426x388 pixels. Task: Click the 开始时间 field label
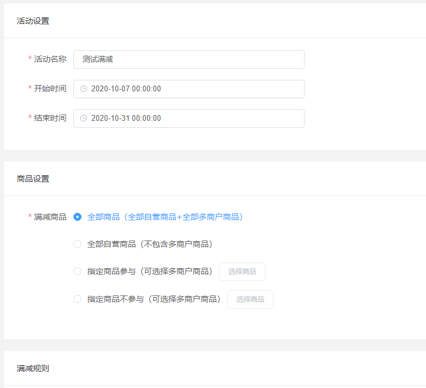click(x=50, y=88)
